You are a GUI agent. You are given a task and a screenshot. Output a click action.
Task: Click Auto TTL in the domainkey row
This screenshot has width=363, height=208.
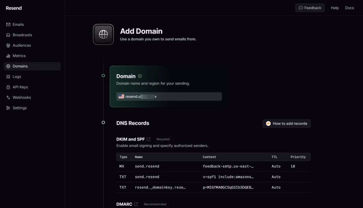click(x=276, y=188)
